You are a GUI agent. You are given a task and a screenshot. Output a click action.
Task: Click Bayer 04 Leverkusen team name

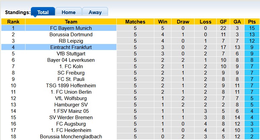[x=71, y=60]
